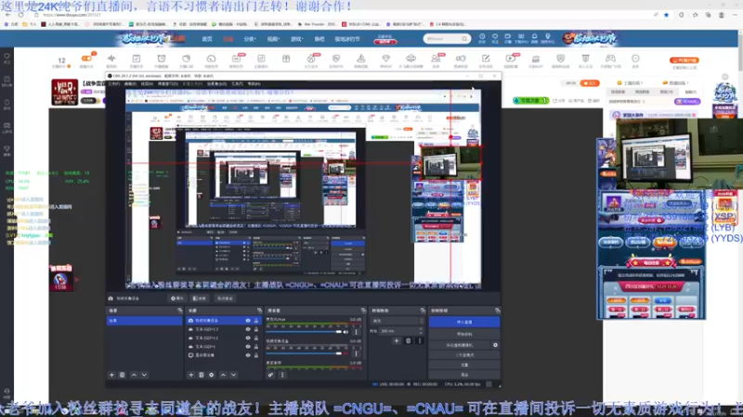Pop out the Scenes dock panel icon

pos(179,310)
